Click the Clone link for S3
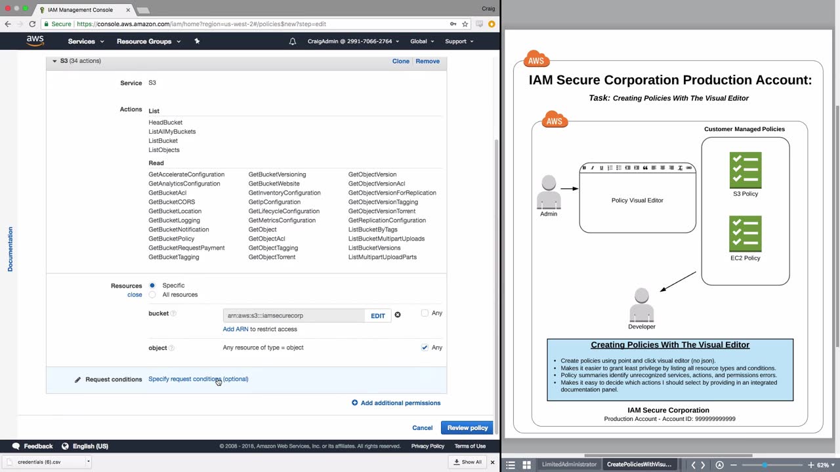Image resolution: width=840 pixels, height=472 pixels. [400, 61]
